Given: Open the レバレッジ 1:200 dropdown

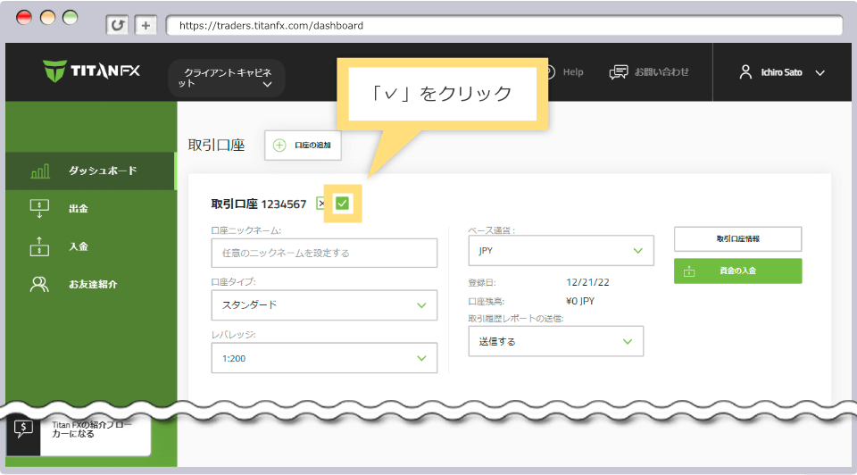Looking at the screenshot, I should coord(324,358).
